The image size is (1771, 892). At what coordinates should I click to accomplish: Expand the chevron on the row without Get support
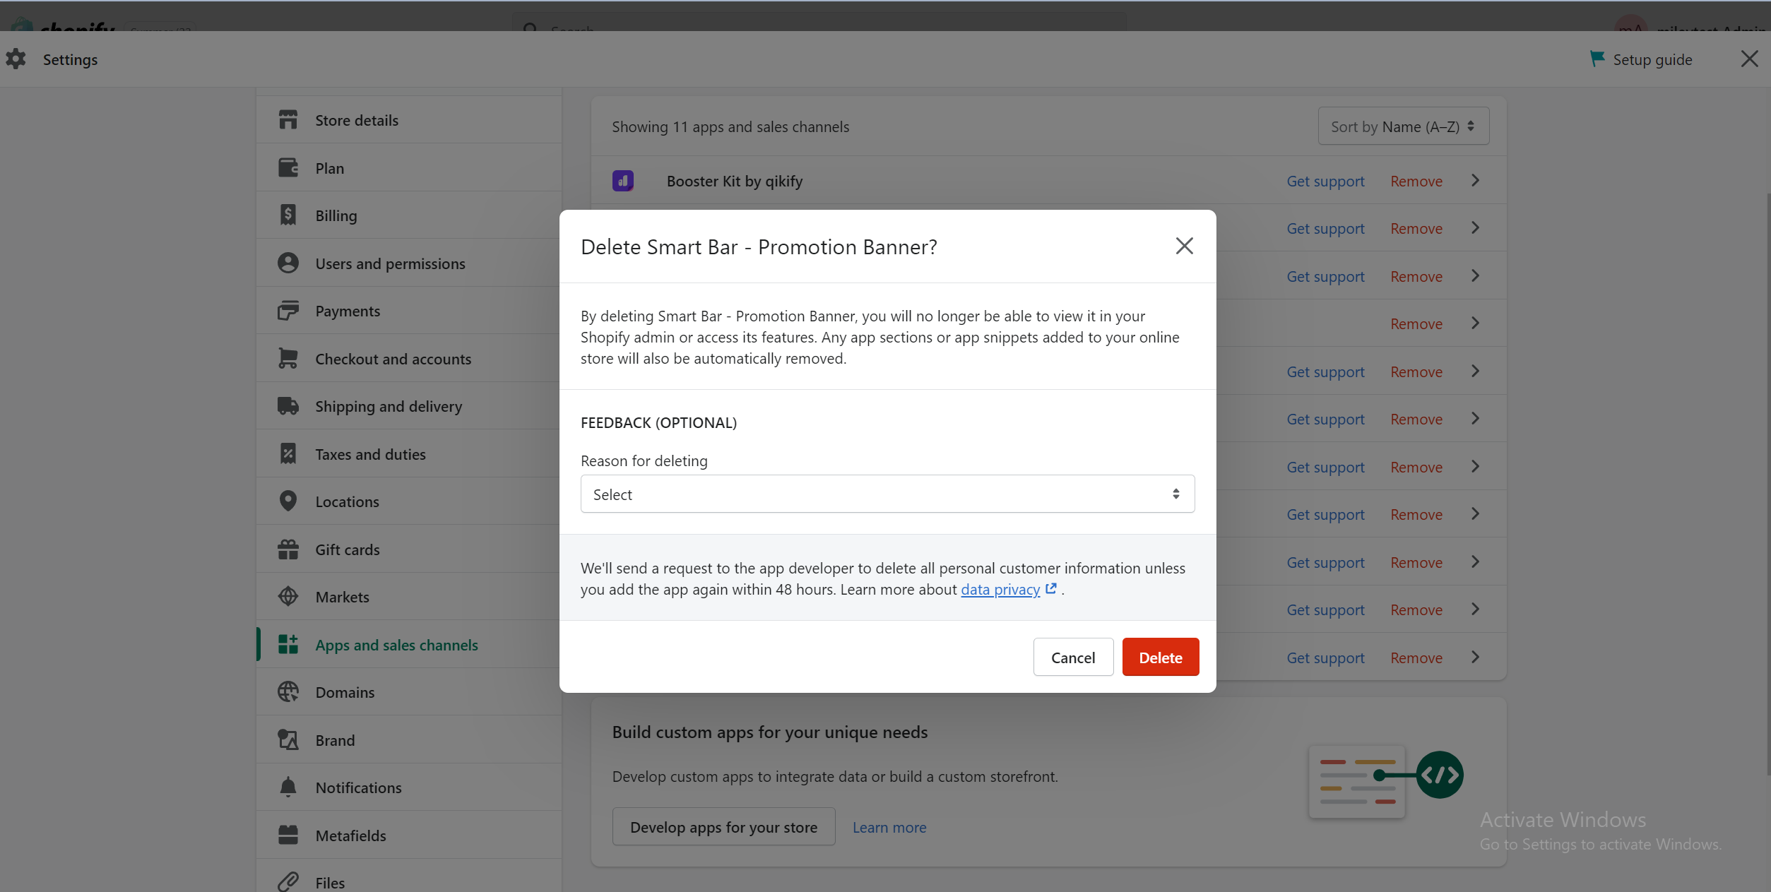(x=1475, y=323)
